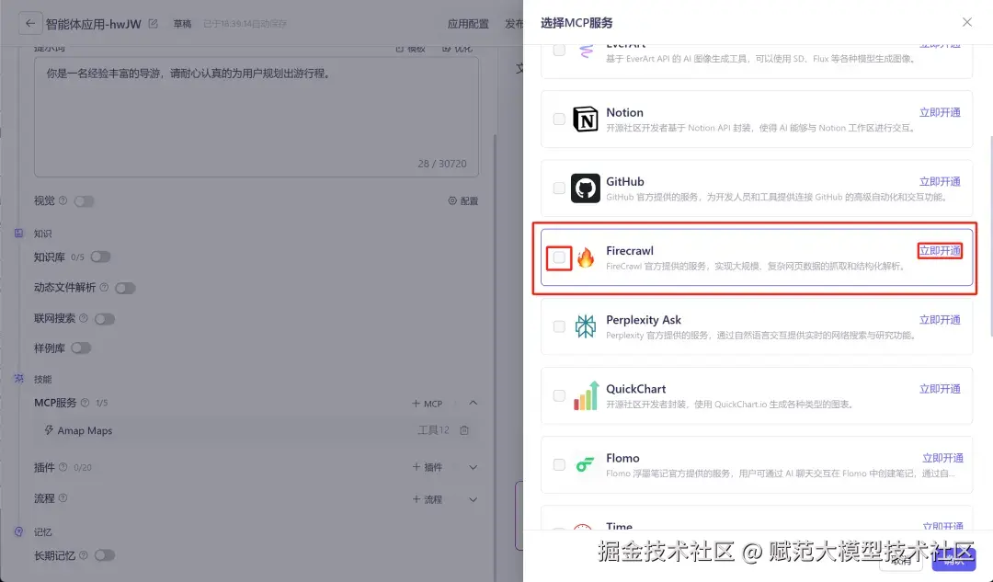
Task: Check the Notion checkbox
Action: [x=559, y=119]
